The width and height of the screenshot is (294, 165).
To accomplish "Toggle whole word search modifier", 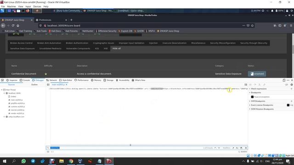I will (x=241, y=148).
